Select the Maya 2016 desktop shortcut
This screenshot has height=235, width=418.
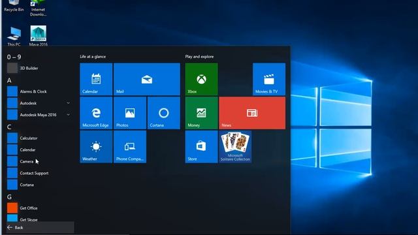(x=39, y=36)
